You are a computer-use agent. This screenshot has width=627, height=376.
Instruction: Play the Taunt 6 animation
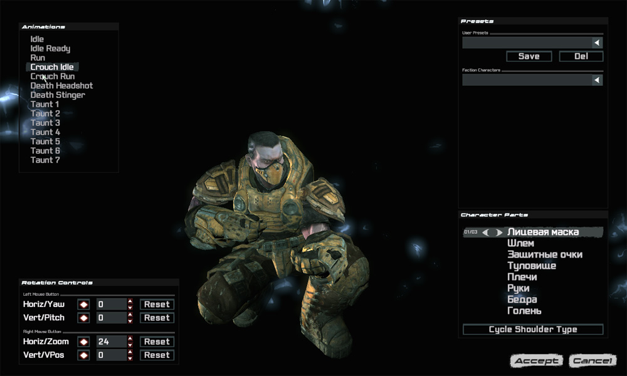tap(45, 150)
